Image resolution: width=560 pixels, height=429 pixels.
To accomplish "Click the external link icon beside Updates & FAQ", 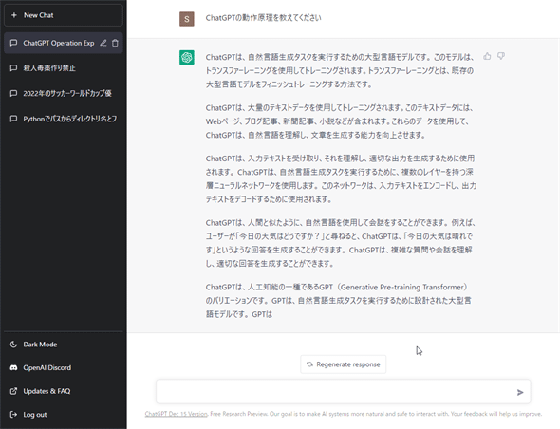I will point(13,391).
